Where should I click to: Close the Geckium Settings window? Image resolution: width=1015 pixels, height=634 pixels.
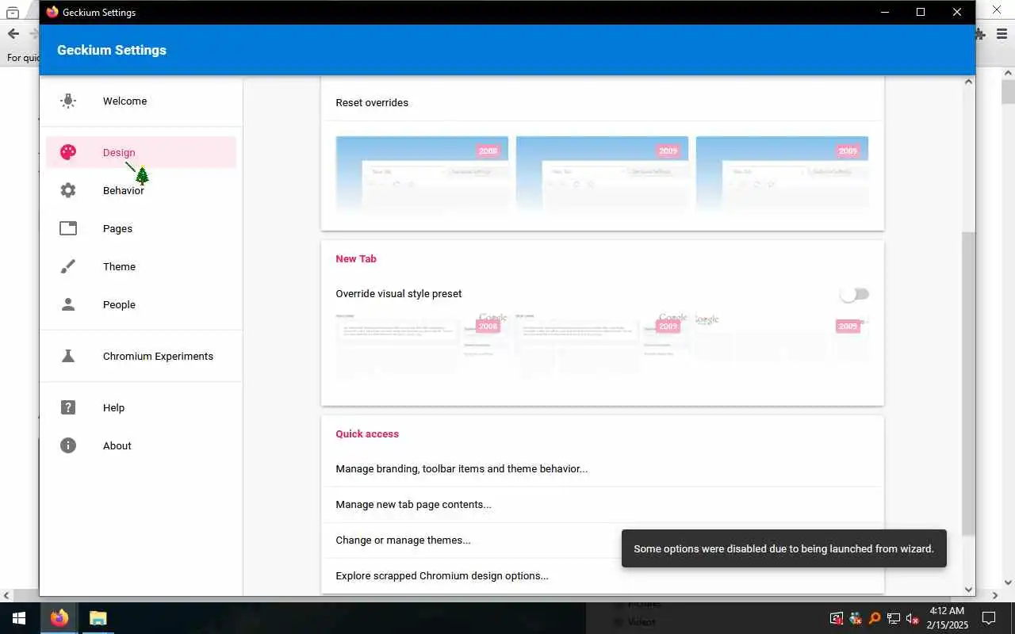point(957,12)
